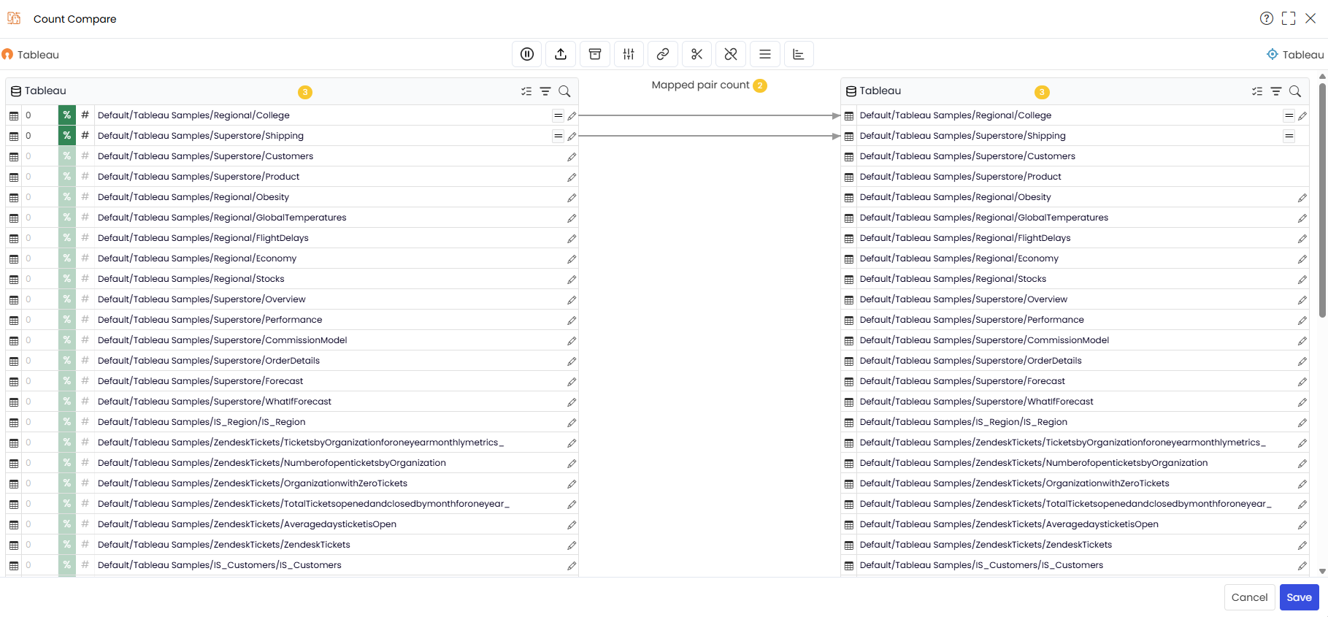Screen dimensions: 1328x617
Task: Select right ZendeskTickets/NumberofopenticketsbyOrganization row
Action: click(1075, 463)
